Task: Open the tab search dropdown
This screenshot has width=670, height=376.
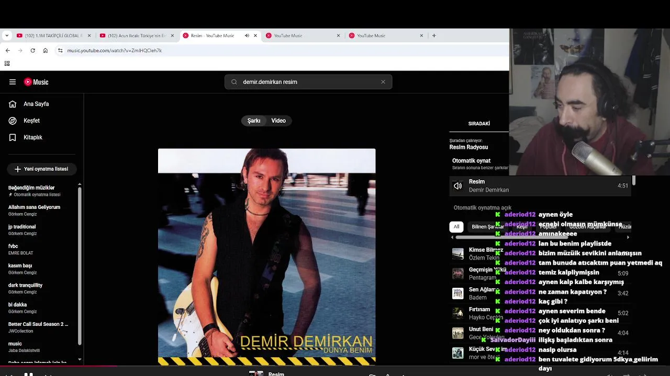Action: coord(6,36)
